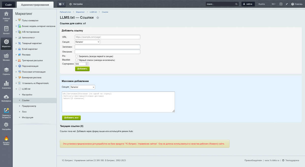Viewport: 305px width, 167px height.
Task: Enable the Чёрный список blacklist checkbox
Action: pos(77,60)
